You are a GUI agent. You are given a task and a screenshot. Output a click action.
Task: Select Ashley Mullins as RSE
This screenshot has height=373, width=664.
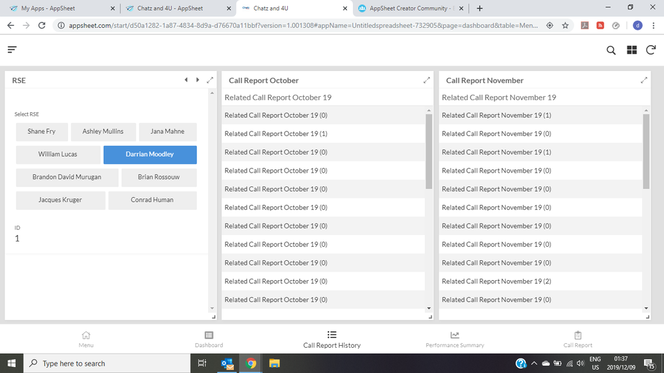[x=103, y=131]
